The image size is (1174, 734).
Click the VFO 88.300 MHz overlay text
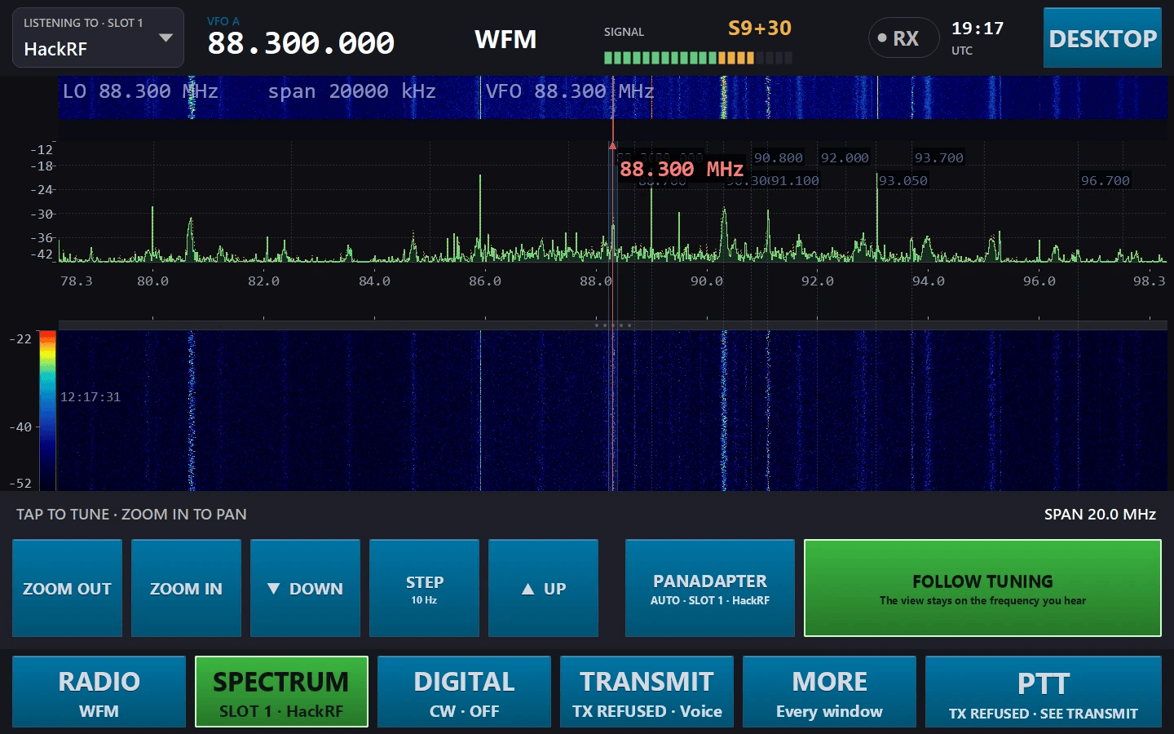pyautogui.click(x=570, y=91)
